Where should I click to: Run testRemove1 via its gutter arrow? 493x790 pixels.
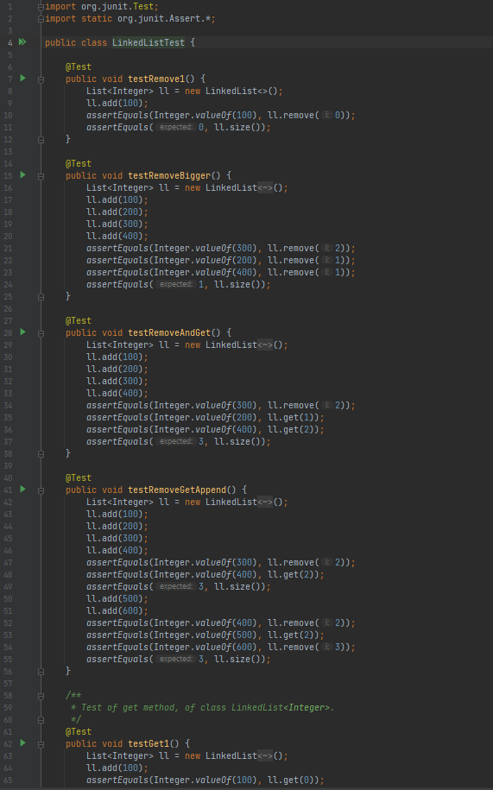click(x=22, y=78)
